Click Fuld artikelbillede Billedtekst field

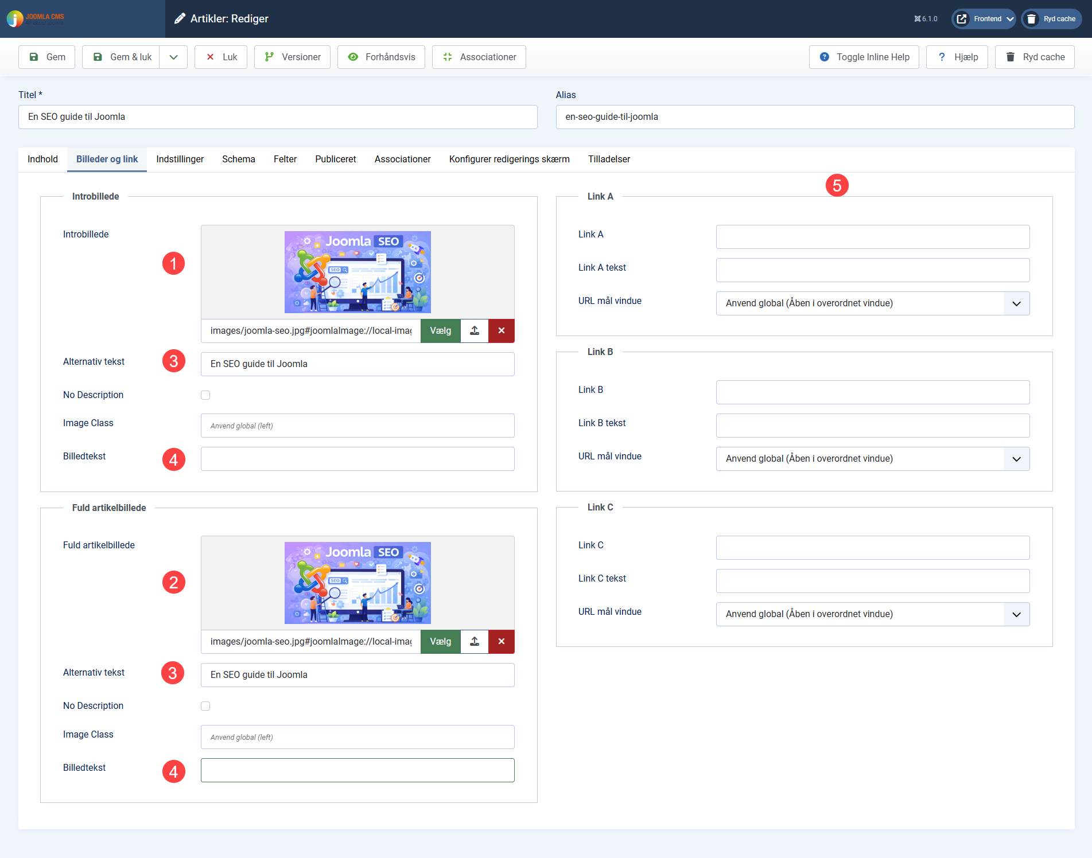click(x=357, y=770)
